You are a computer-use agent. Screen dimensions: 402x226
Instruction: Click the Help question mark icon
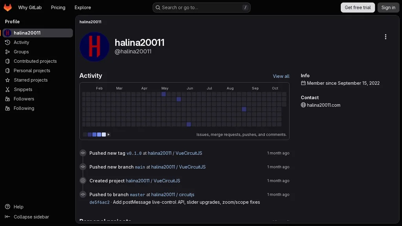click(7, 206)
